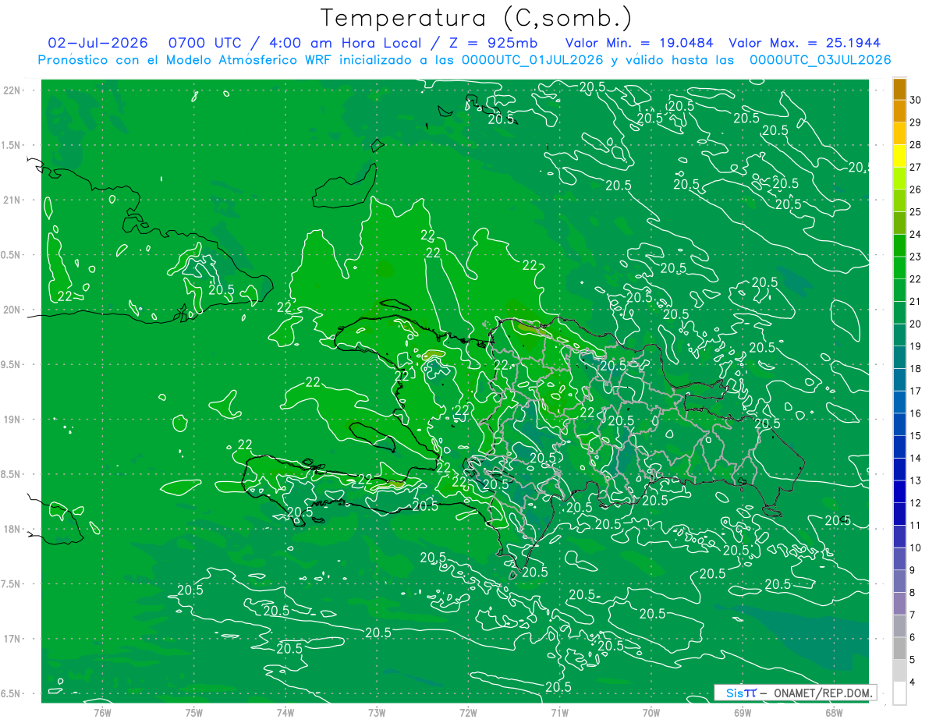Select the "Valor Min. = 19.0484" value
Screen dimensions: 936x723
(x=639, y=43)
